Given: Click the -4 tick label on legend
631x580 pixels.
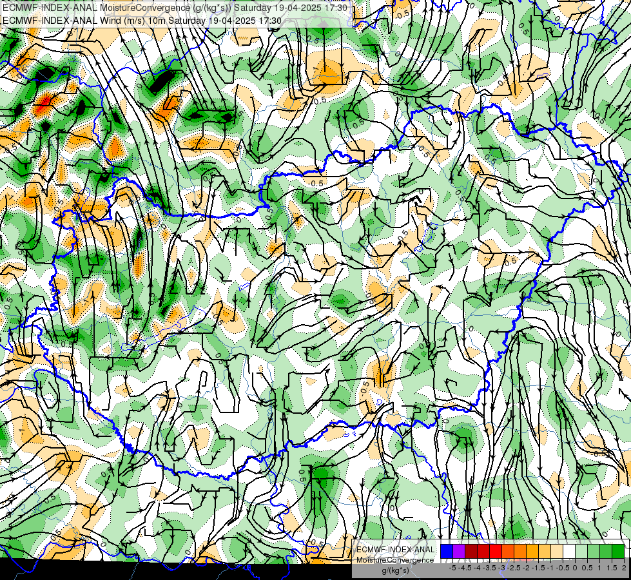Looking at the screenshot, I should [477, 568].
